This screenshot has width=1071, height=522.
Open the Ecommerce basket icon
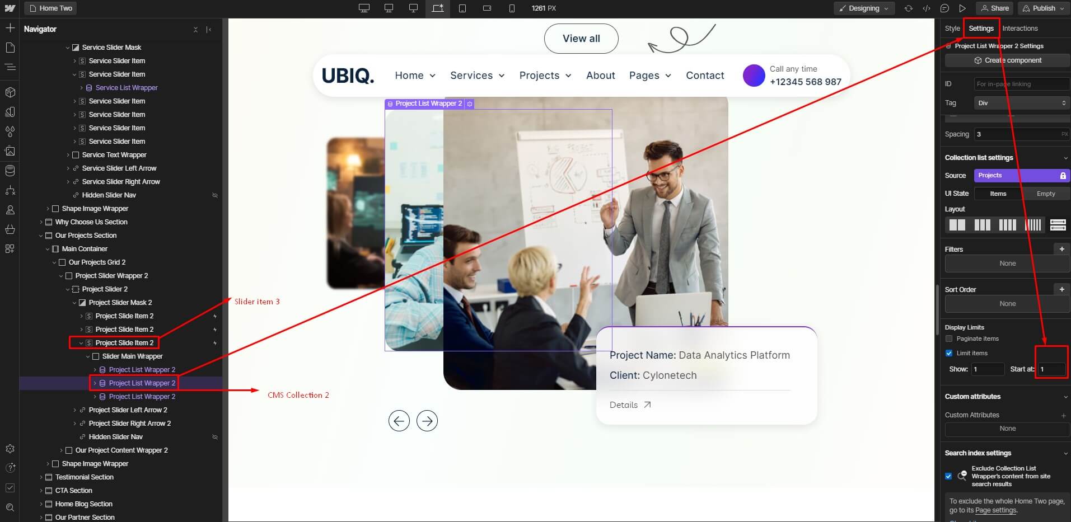(x=10, y=229)
